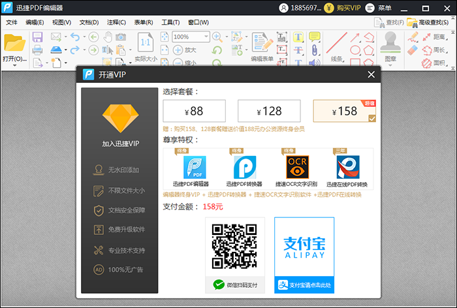This screenshot has width=457, height=308.
Task: Click the next view green right arrow
Action: tap(93, 50)
